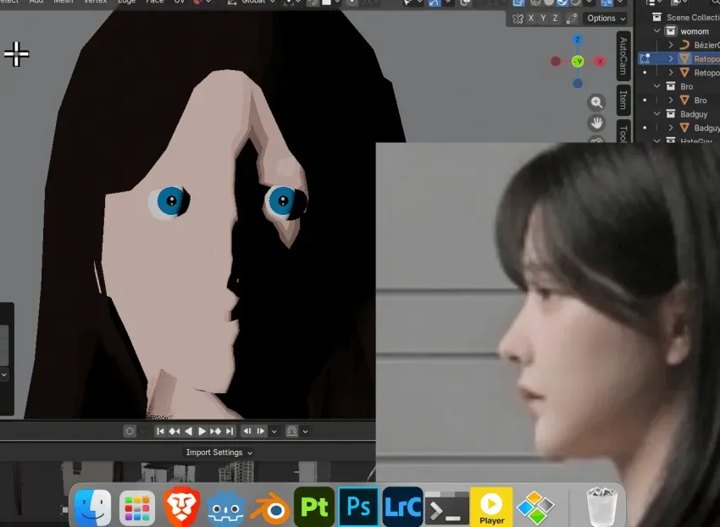Select the Badguy collection in outliner
The image size is (720, 527).
[694, 114]
